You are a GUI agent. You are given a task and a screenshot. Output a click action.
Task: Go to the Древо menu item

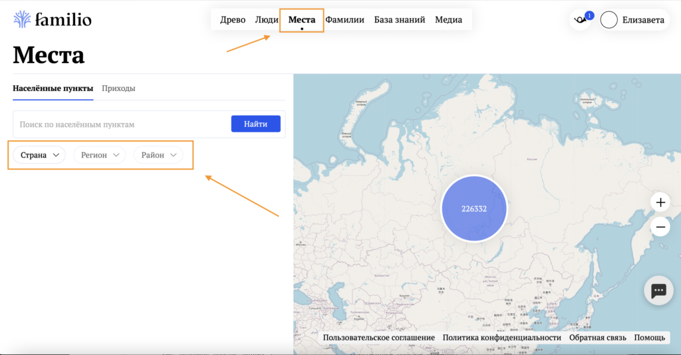[x=233, y=19]
